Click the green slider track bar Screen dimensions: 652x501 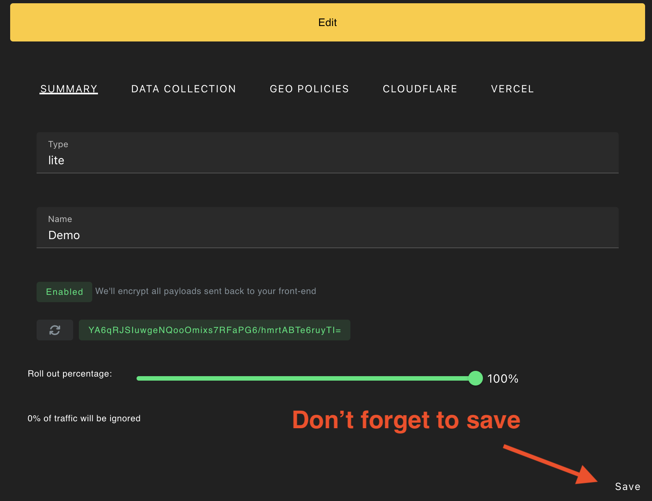tap(305, 378)
